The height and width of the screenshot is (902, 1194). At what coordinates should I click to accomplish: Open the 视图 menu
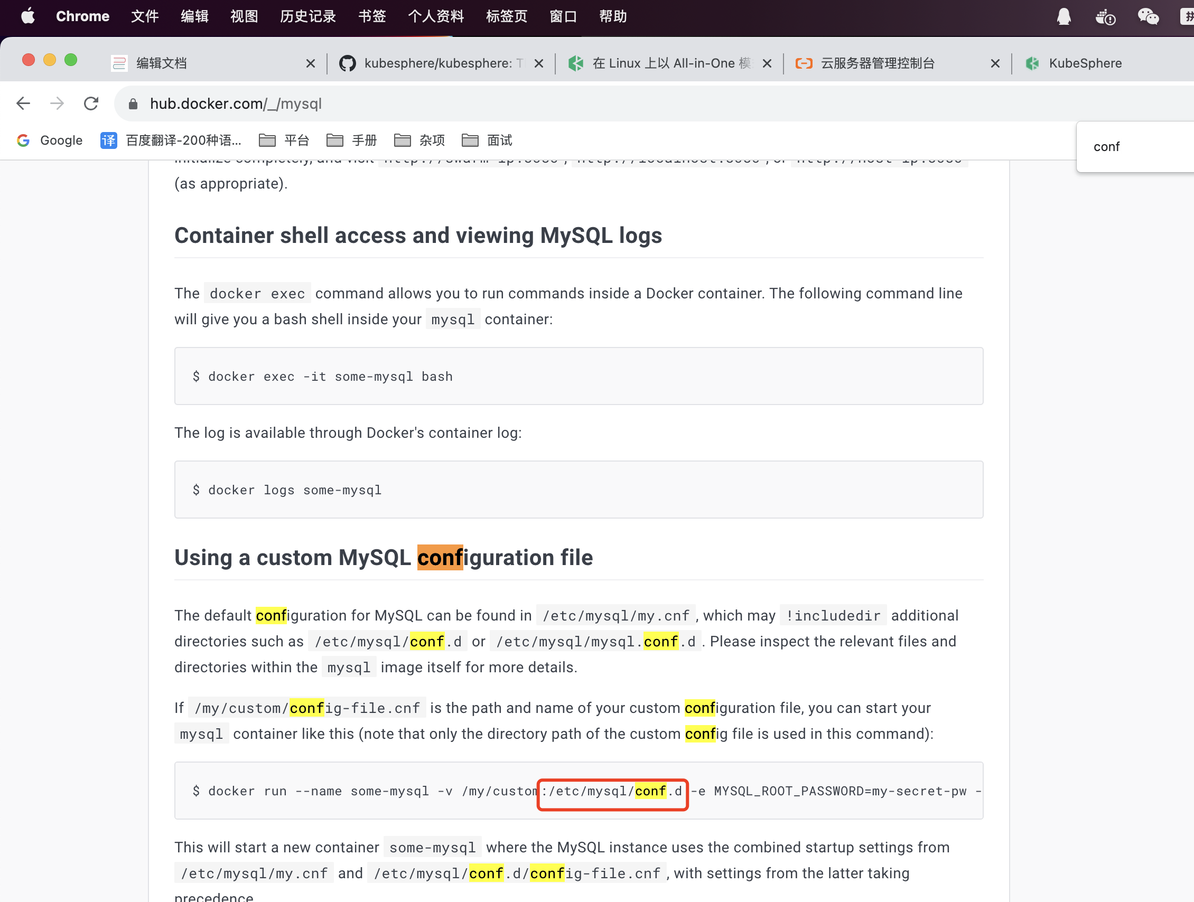point(244,16)
